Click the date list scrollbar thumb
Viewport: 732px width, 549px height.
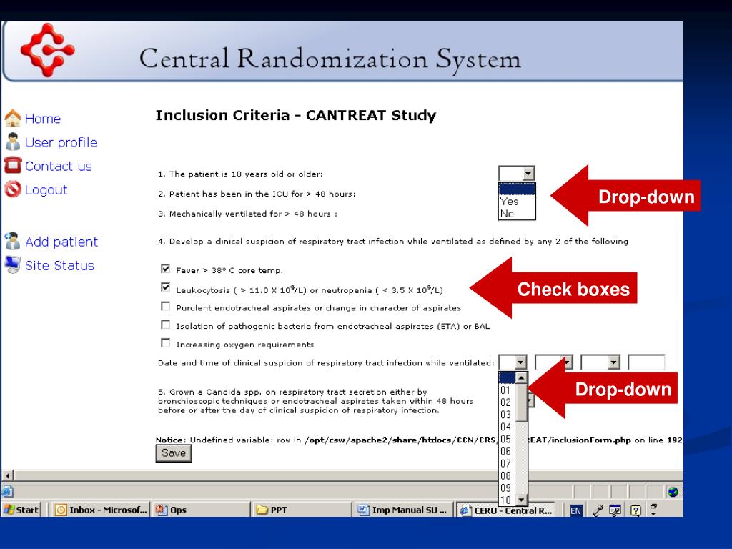[x=521, y=402]
